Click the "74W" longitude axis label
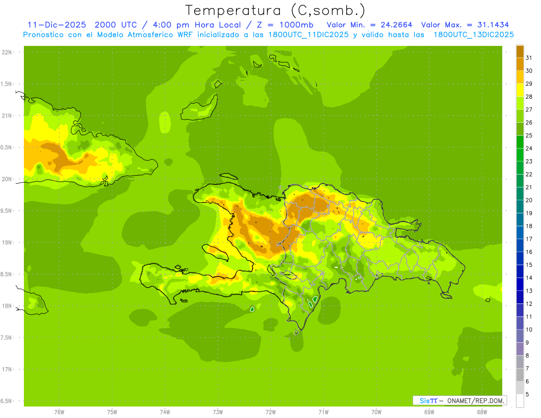The height and width of the screenshot is (418, 541). (165, 412)
